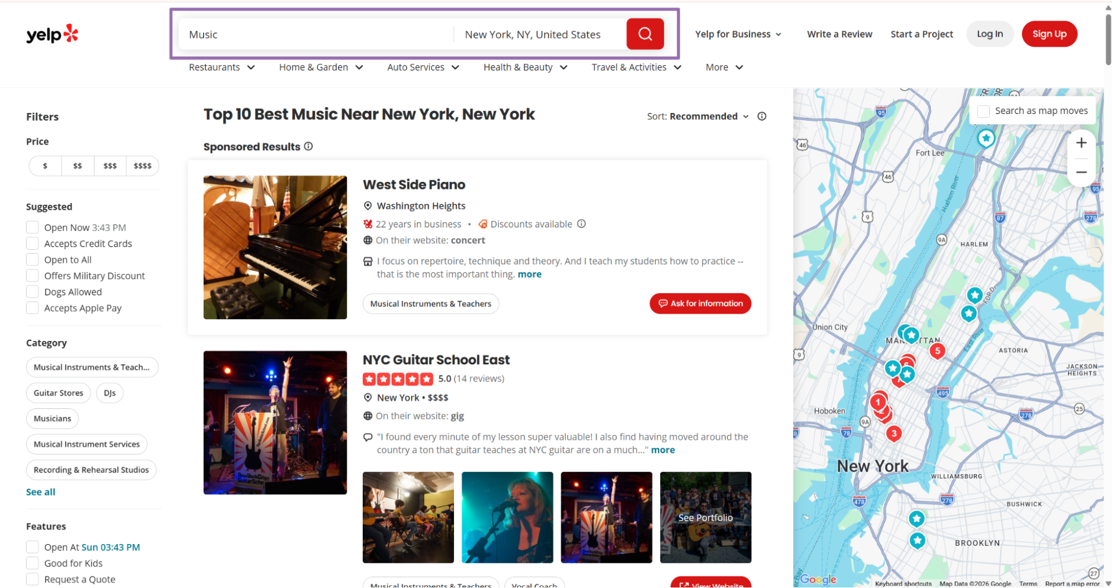Filter by DJs category chip

pyautogui.click(x=110, y=393)
